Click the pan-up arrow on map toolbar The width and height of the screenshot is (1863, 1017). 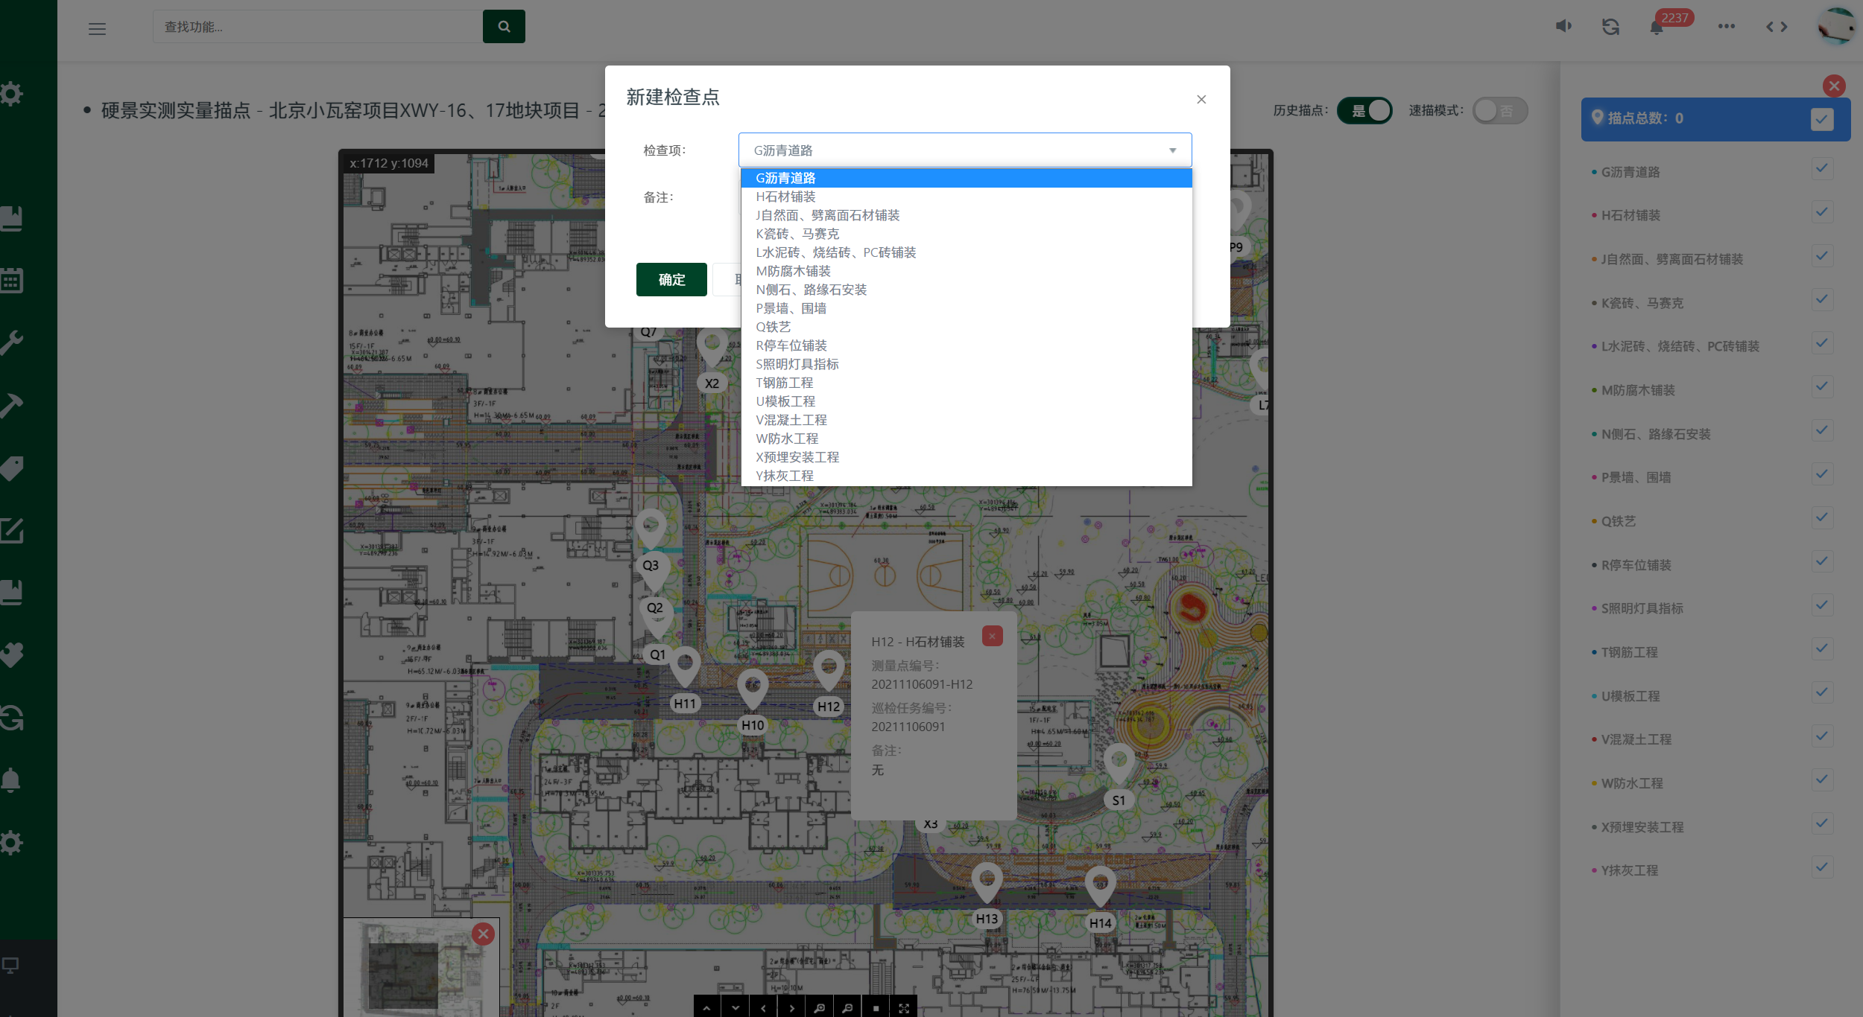706,1008
